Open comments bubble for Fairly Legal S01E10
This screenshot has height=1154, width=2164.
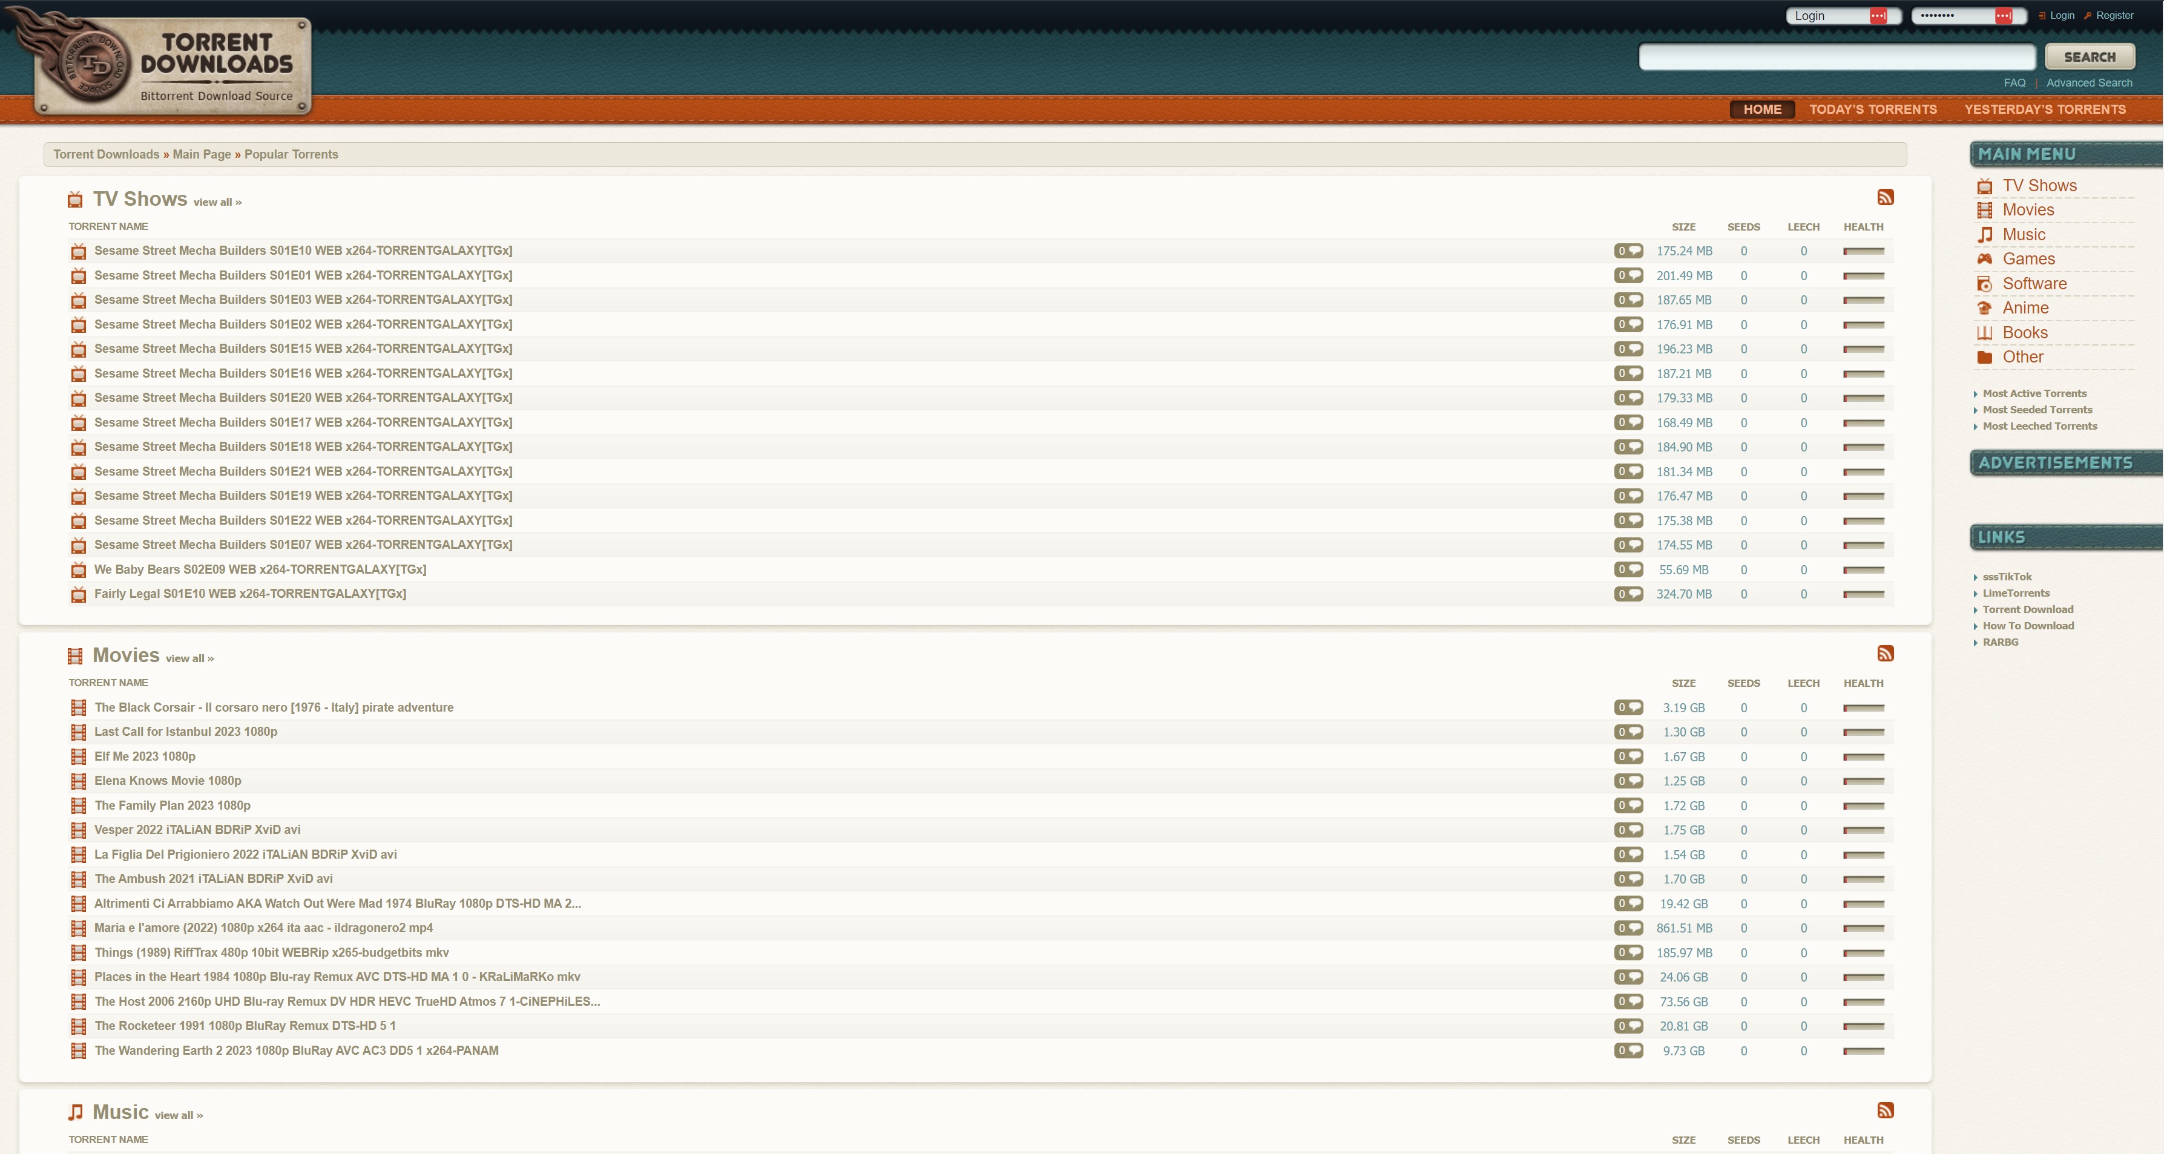[1628, 594]
